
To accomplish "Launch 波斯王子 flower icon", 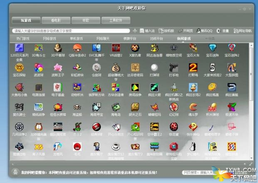I will click(x=58, y=68).
